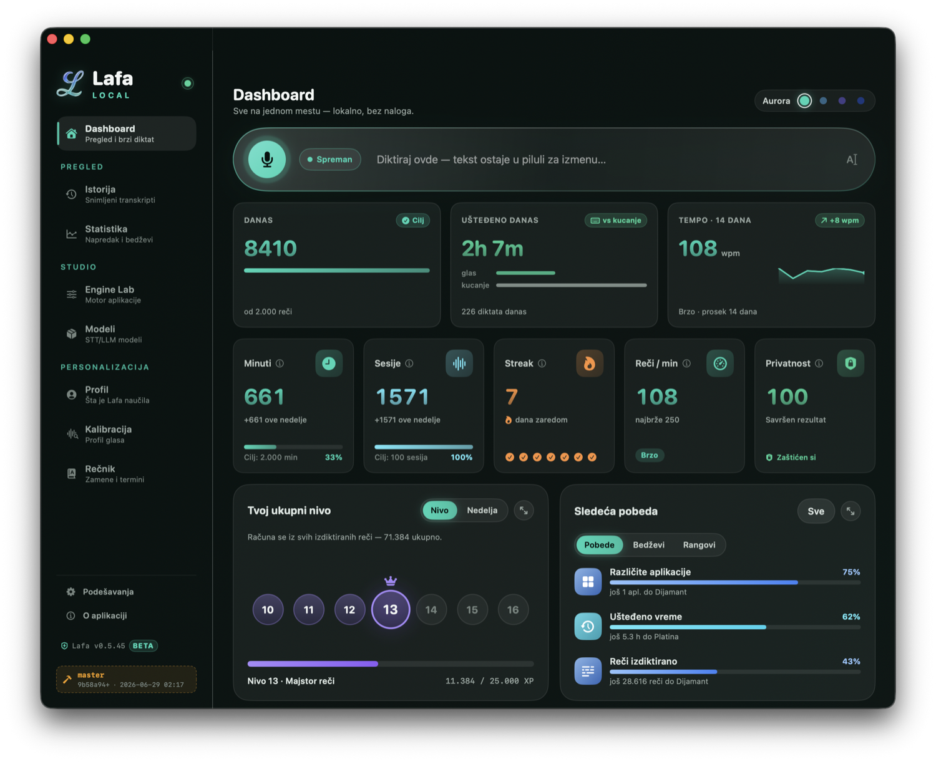
Task: Expand the Sledeća pobeda panel
Action: [x=851, y=511]
